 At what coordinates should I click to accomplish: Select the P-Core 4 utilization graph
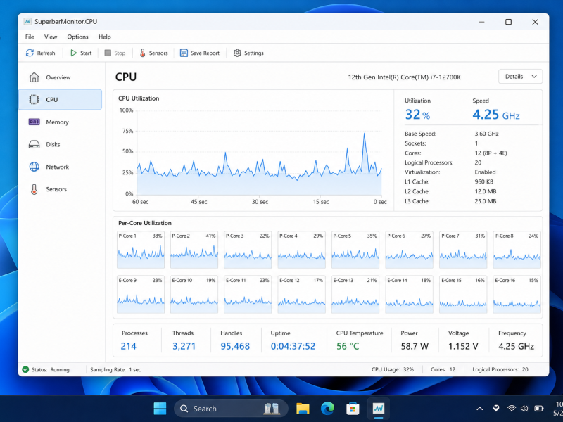(302, 250)
